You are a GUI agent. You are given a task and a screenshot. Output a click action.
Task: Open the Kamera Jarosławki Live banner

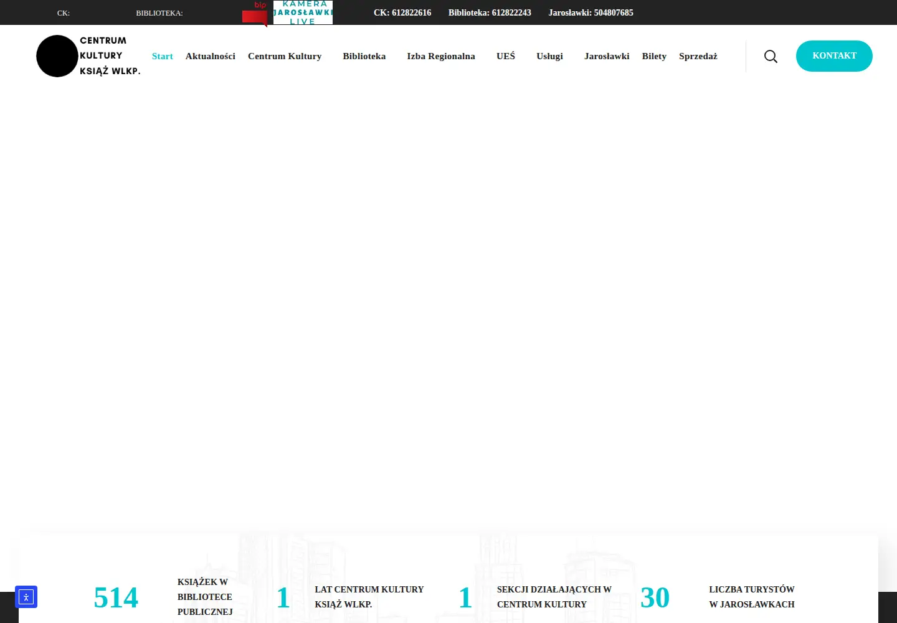tap(303, 12)
